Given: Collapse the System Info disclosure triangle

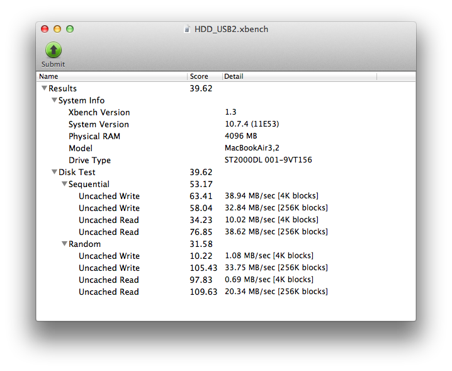Looking at the screenshot, I should 54,100.
